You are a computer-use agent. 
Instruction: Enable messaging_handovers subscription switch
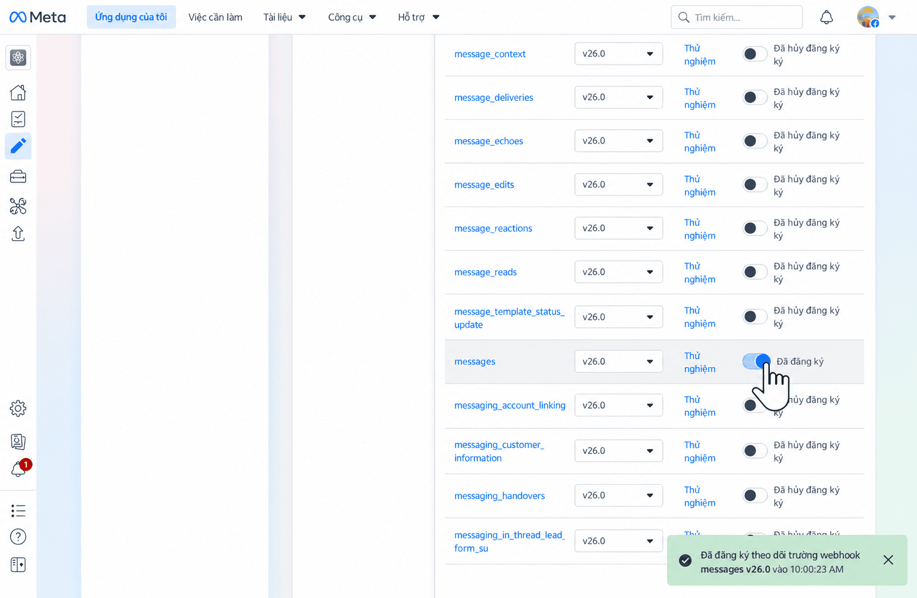pyautogui.click(x=755, y=496)
